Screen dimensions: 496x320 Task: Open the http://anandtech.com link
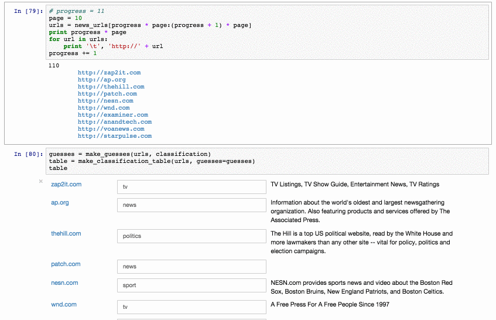click(x=114, y=122)
